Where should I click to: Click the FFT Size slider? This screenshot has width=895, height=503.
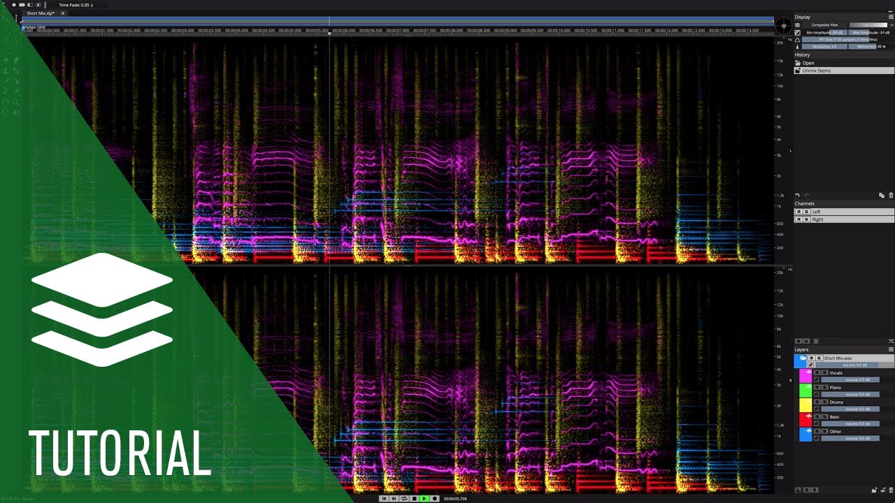(x=847, y=40)
